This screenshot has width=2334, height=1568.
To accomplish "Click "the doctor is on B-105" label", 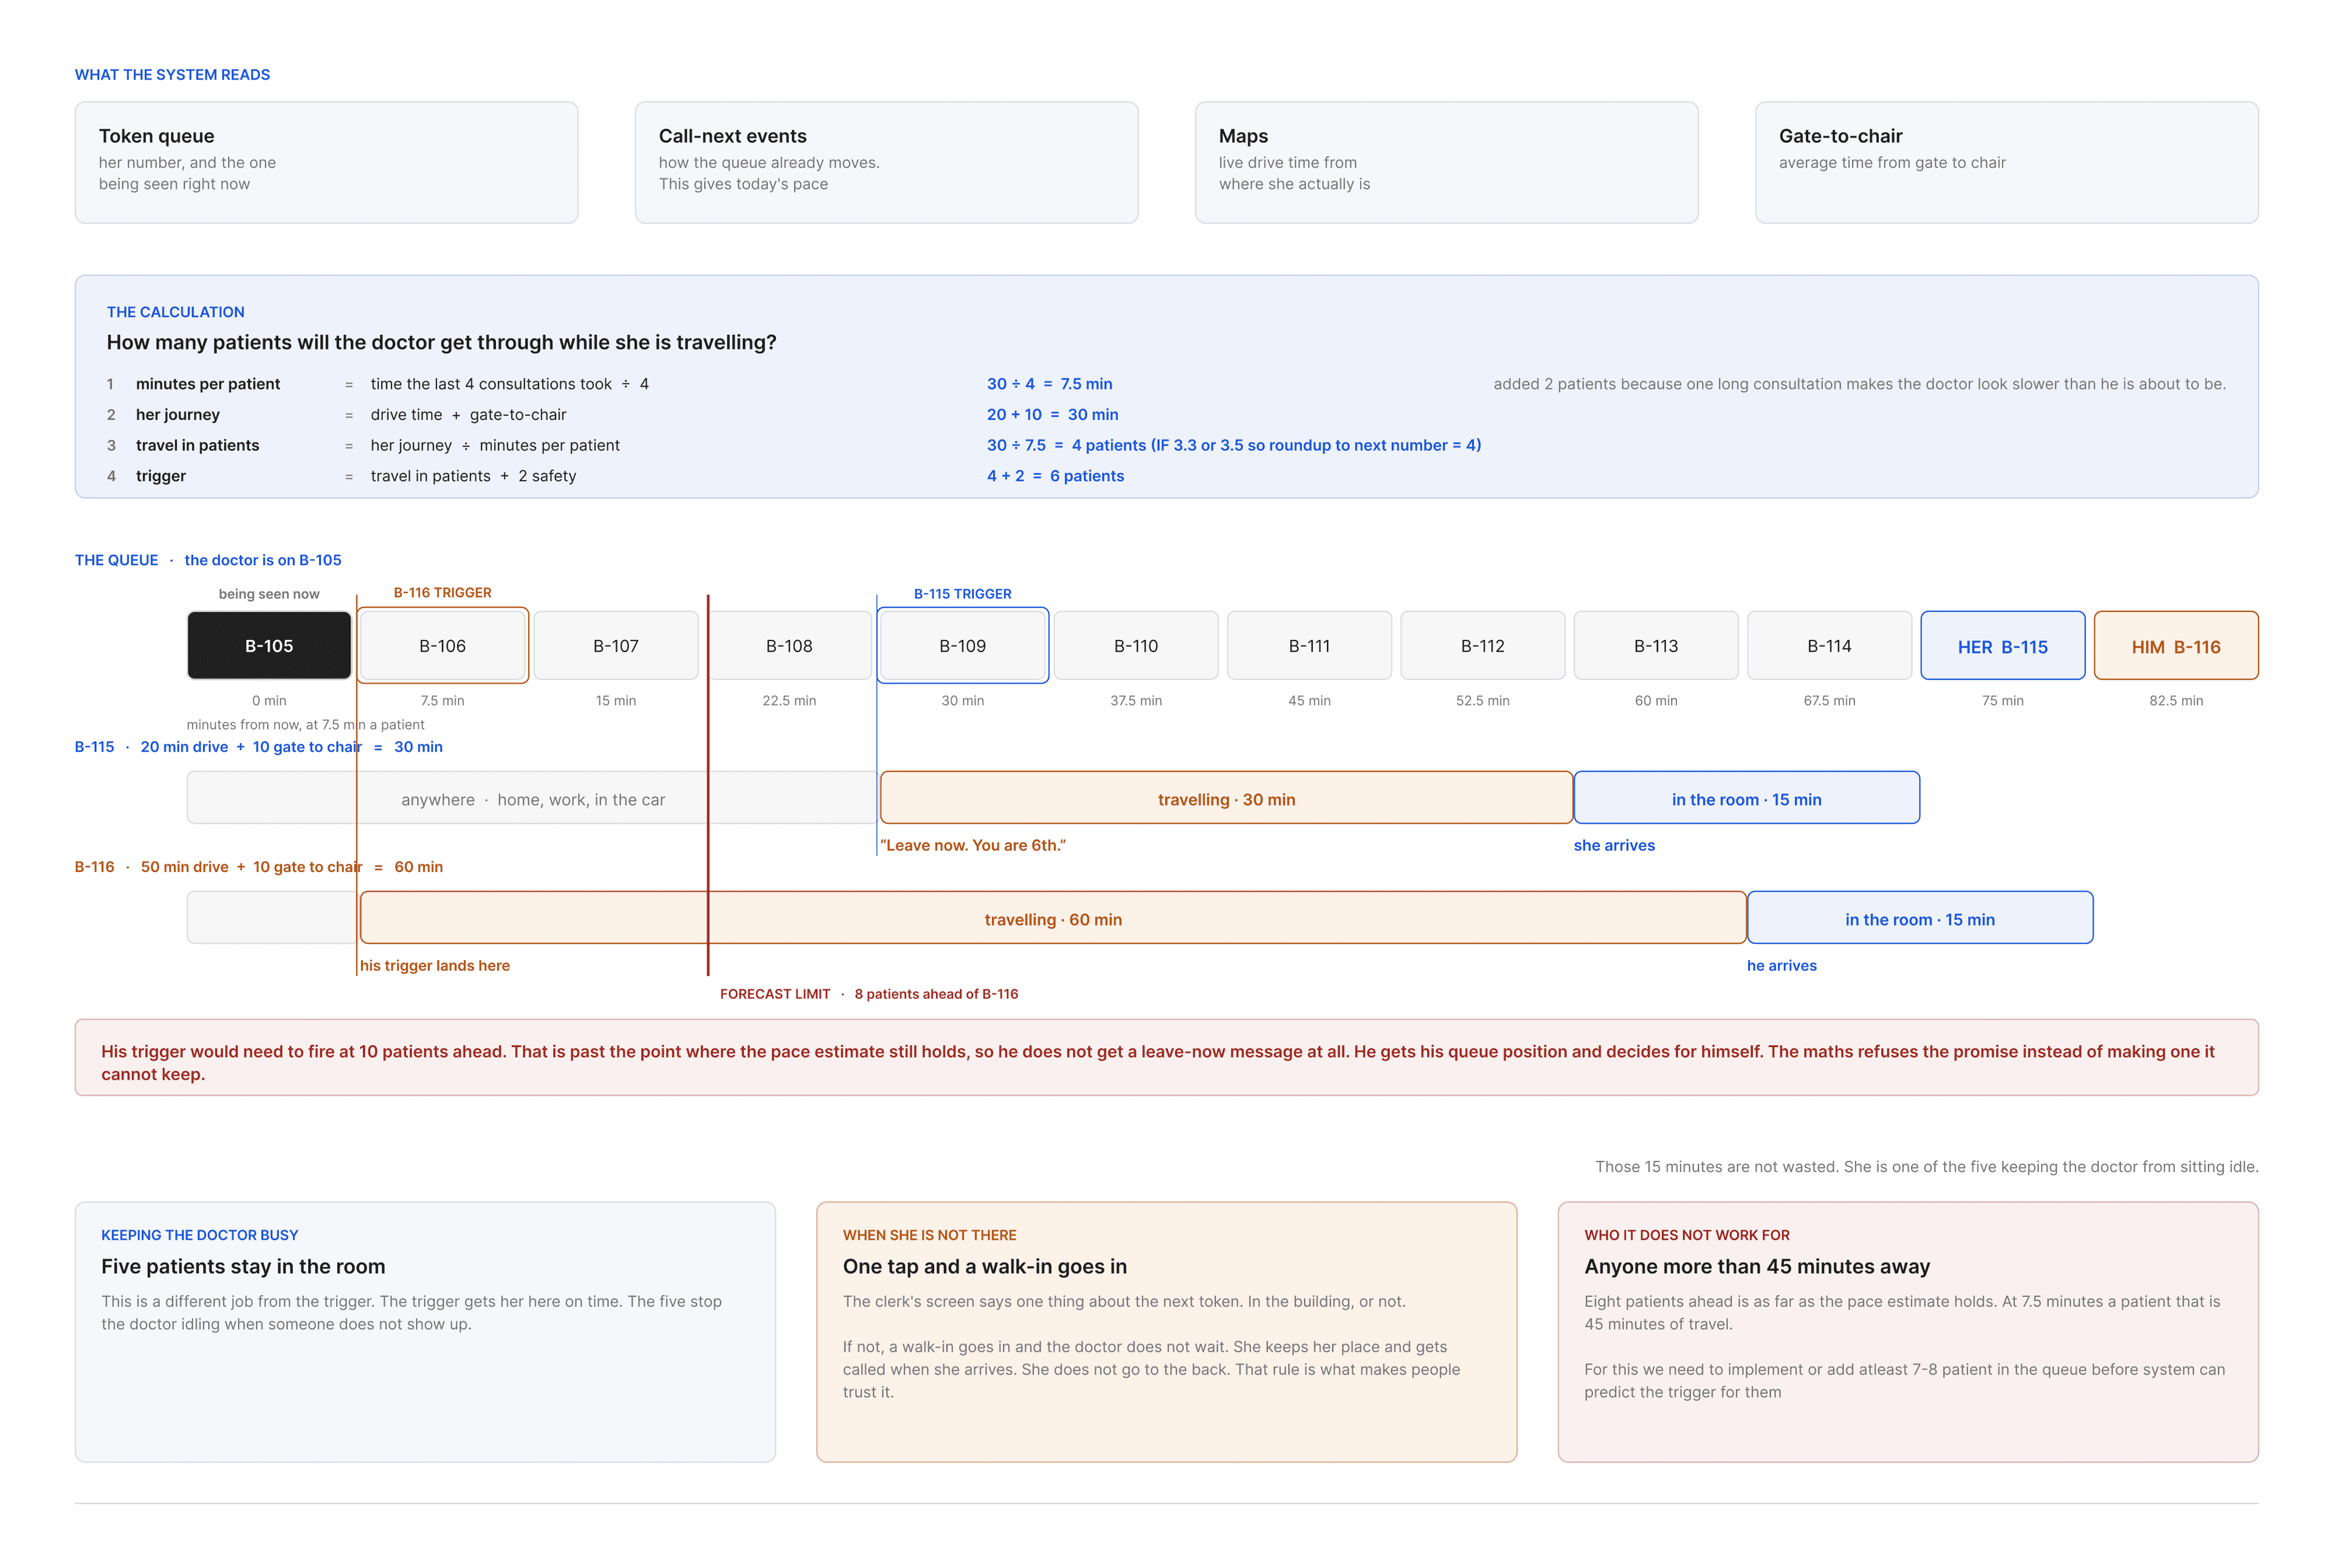I will [x=263, y=560].
